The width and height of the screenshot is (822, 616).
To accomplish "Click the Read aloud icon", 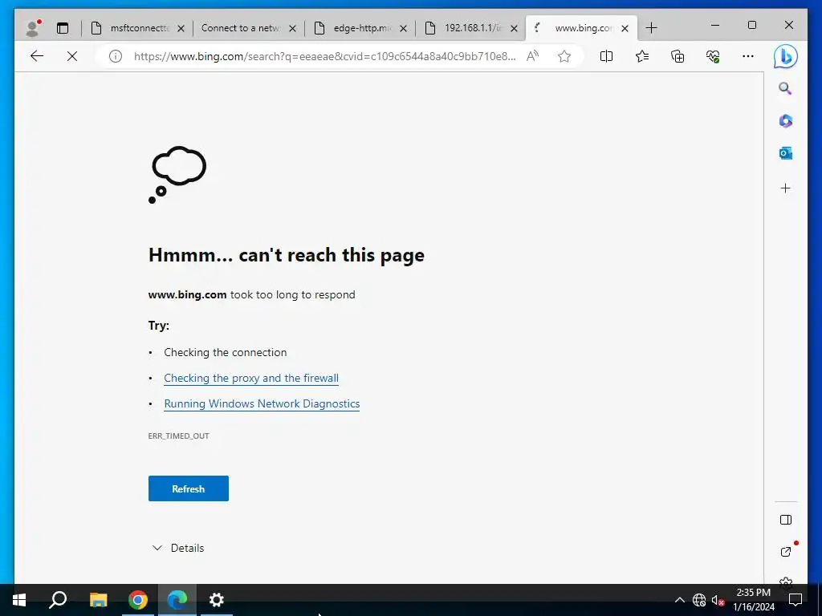I will (533, 56).
